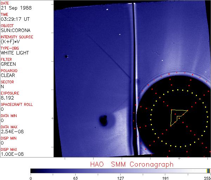Click the multicolored end of the color bar
The image size is (211, 180).
(208, 171)
